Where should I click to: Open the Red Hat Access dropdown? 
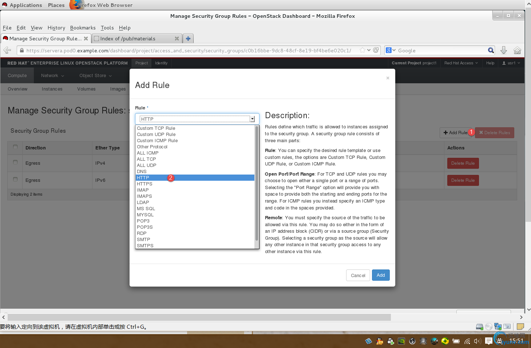tap(461, 63)
